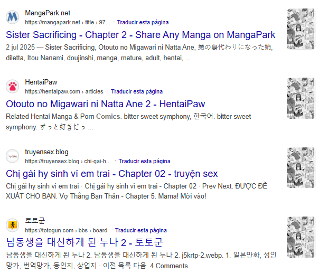Click the 'Related Hentai Manga & Porn Comics' snippet
This screenshot has width=319, height=273.
pyautogui.click(x=63, y=116)
